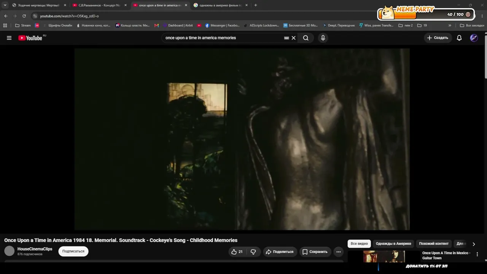Go to YouTube home via the logo

coord(30,38)
